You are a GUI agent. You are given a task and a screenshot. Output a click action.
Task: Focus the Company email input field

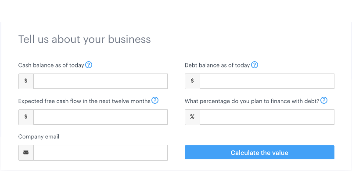click(101, 153)
